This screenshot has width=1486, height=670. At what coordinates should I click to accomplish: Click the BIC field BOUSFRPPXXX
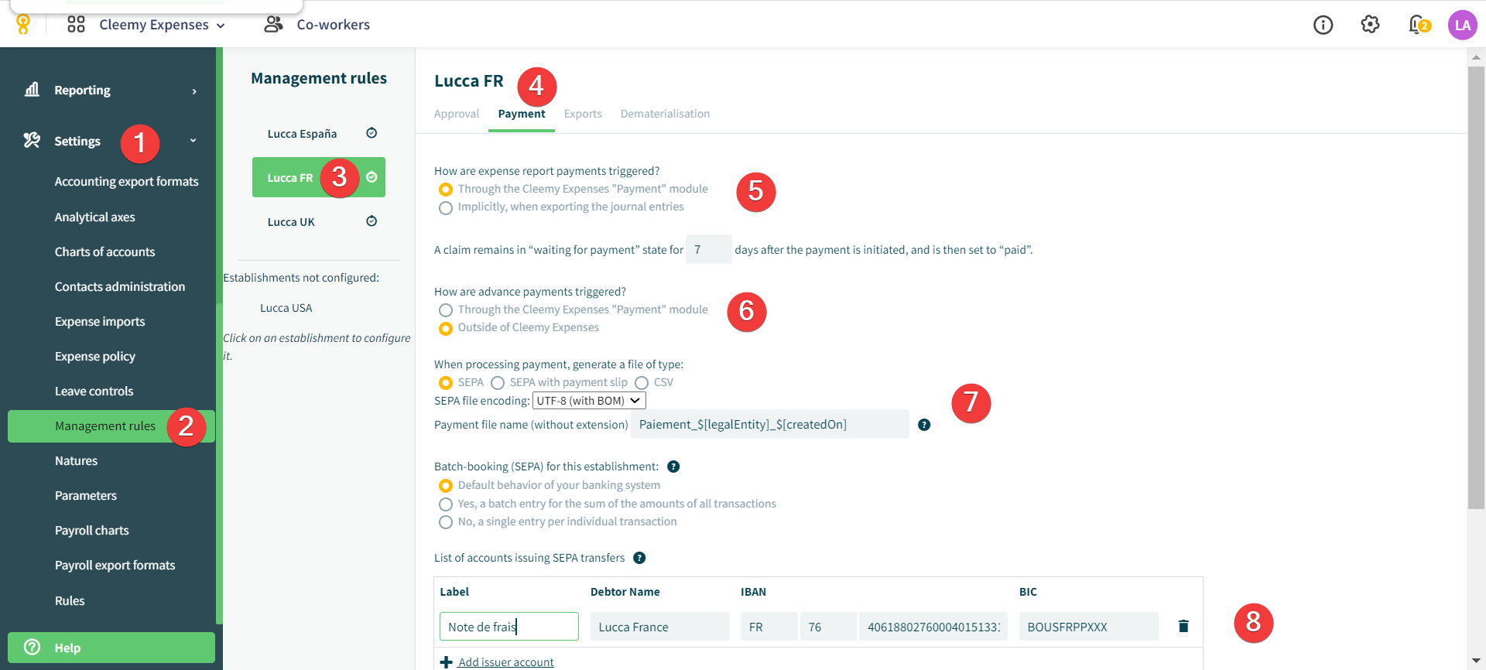coord(1089,627)
